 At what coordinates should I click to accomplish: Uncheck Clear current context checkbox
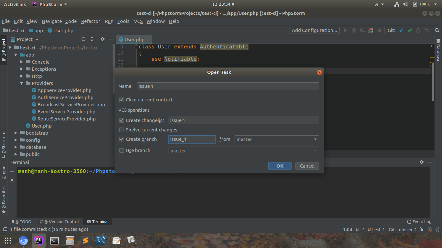[122, 100]
